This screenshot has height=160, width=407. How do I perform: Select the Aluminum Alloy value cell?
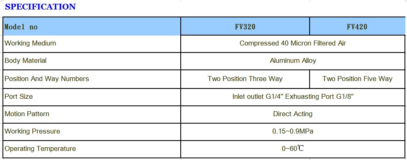coord(293,61)
